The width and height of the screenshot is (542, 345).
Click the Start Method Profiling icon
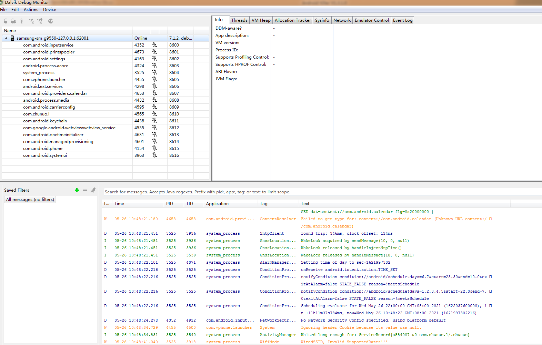pyautogui.click(x=40, y=21)
